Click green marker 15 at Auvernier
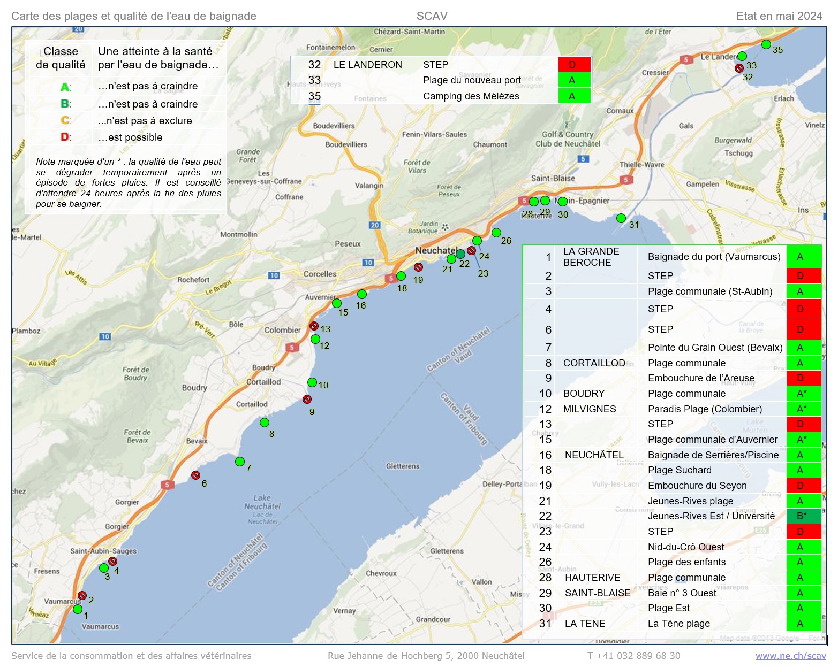This screenshot has width=838, height=668. click(337, 303)
